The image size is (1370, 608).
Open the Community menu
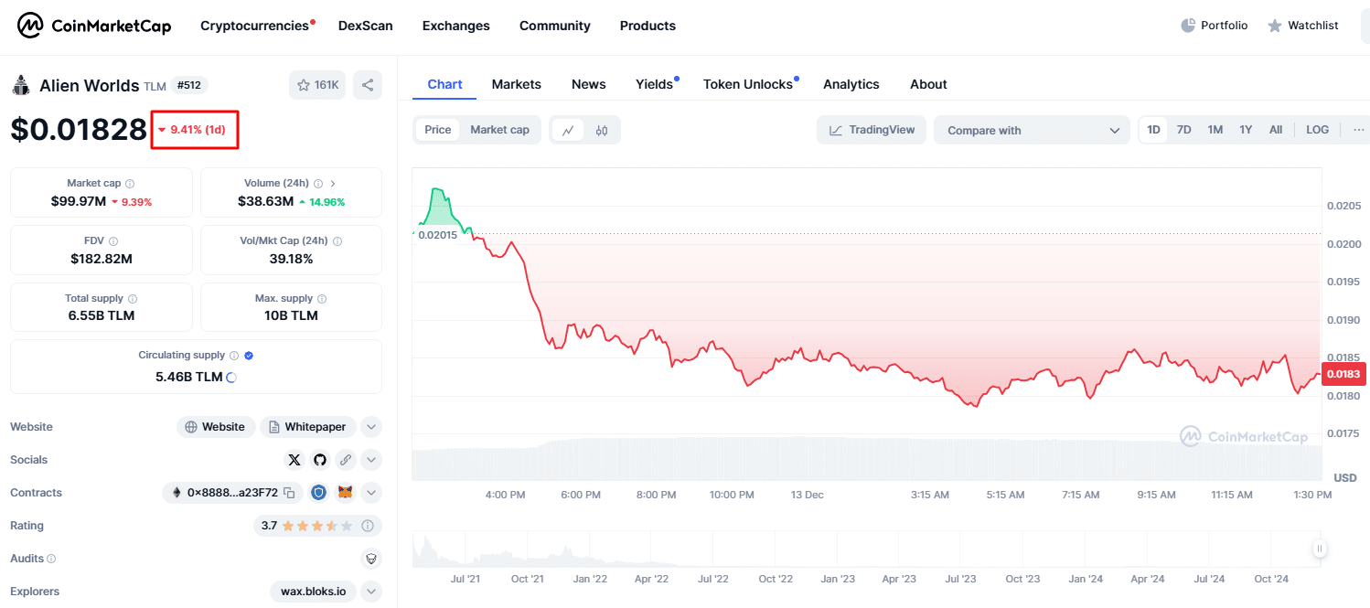click(x=555, y=26)
